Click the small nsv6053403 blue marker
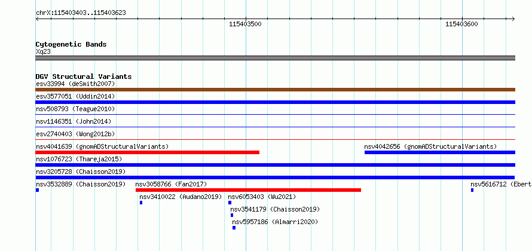The height and width of the screenshot is (251, 532). (230, 203)
